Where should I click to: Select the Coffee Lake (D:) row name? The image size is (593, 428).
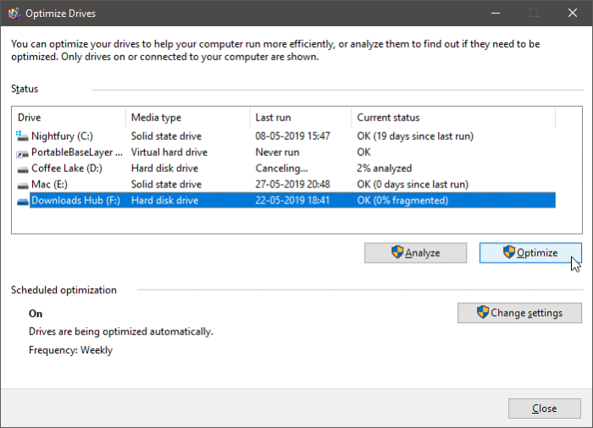67,168
